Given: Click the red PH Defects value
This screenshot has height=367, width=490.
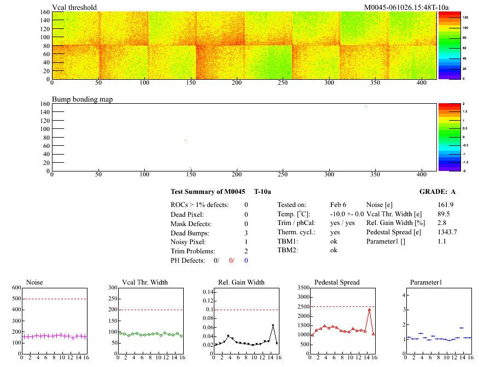Looking at the screenshot, I should point(231,261).
